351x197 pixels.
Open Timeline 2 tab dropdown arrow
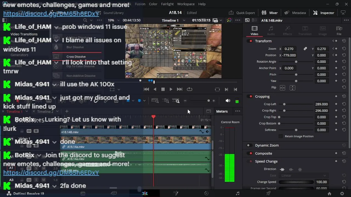point(57,111)
